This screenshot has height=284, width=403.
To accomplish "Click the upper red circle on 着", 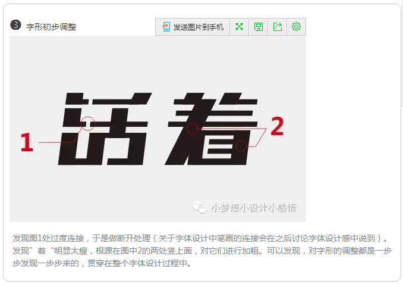I will pos(192,128).
